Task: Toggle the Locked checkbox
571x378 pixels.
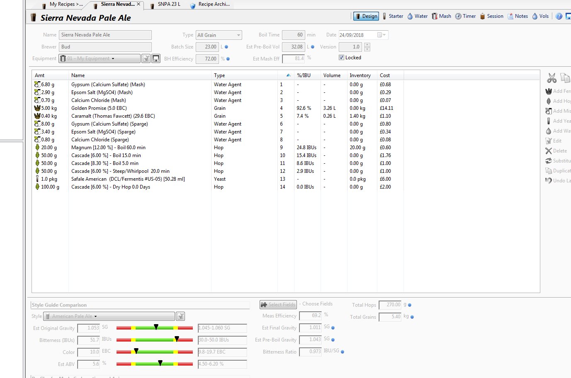Action: pos(341,58)
